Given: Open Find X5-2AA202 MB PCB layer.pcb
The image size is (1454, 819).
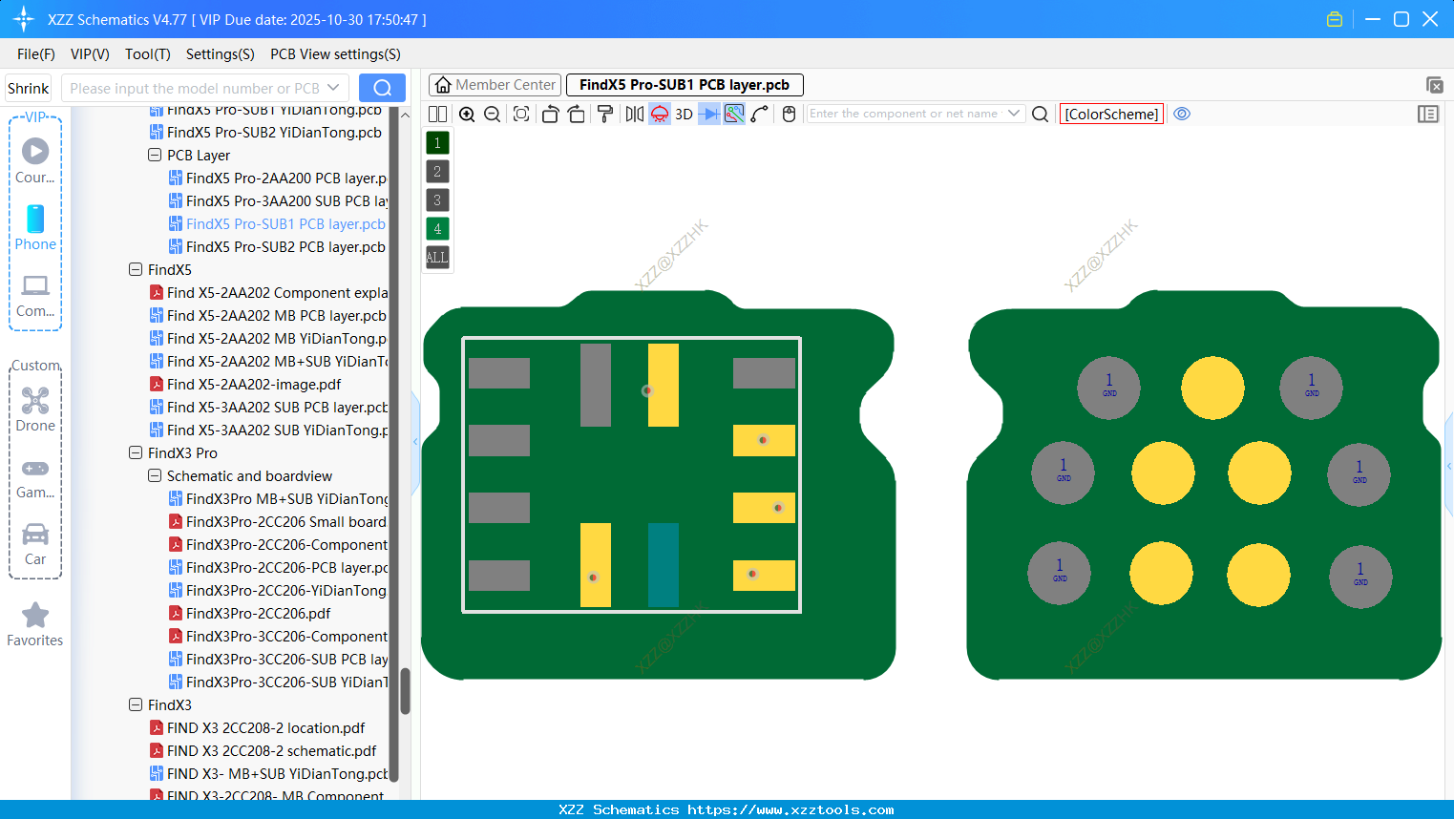Looking at the screenshot, I should coord(268,315).
